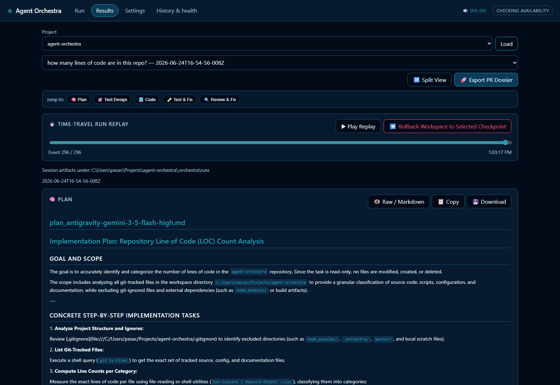This screenshot has width=560, height=385.
Task: Click the Agent Orchestra diamond logo
Action: [x=10, y=11]
